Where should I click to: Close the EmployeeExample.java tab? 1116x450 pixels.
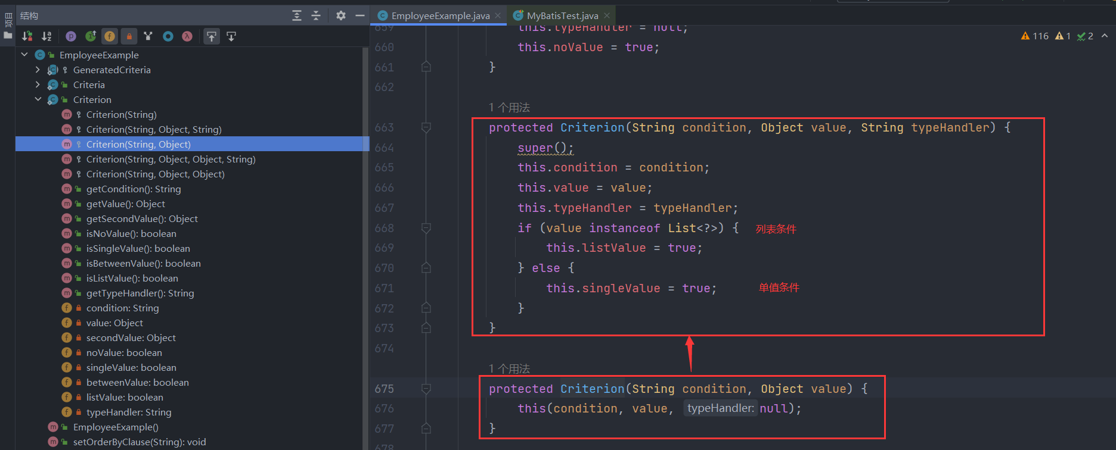click(498, 15)
